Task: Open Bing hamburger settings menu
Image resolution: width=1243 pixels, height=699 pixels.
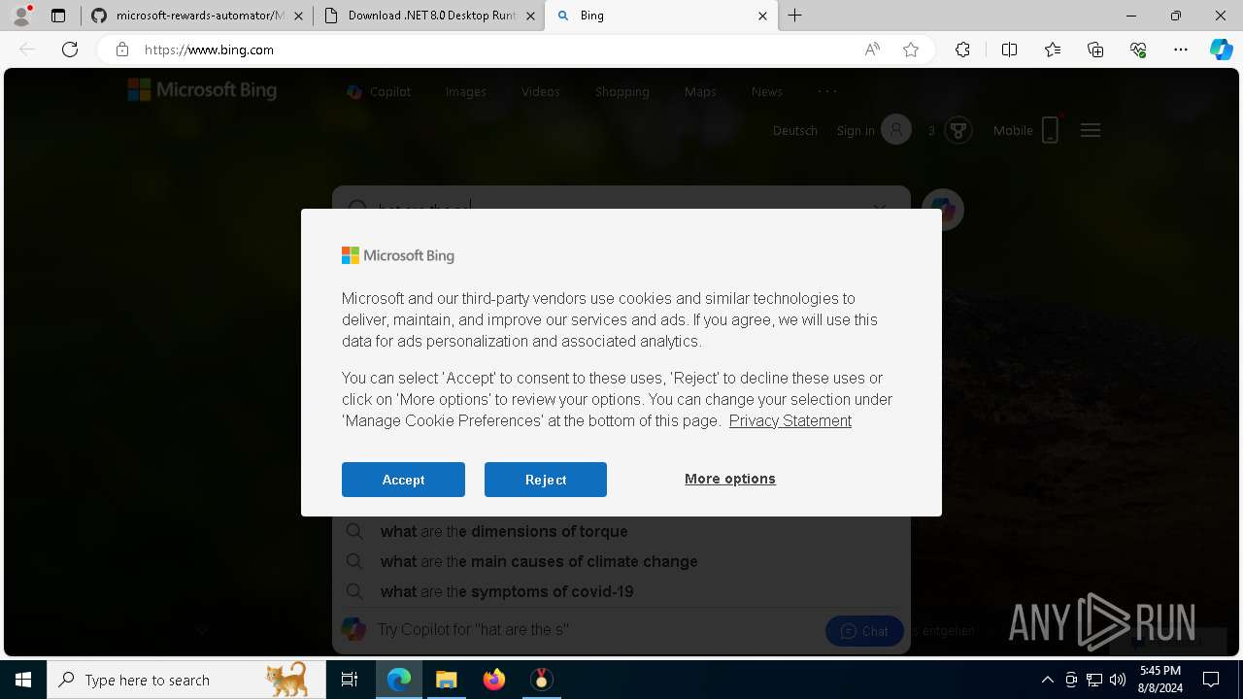Action: coord(1091,130)
